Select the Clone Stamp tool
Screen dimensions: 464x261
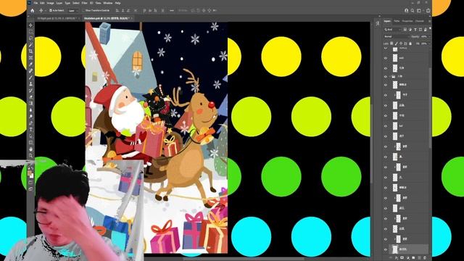pos(30,84)
